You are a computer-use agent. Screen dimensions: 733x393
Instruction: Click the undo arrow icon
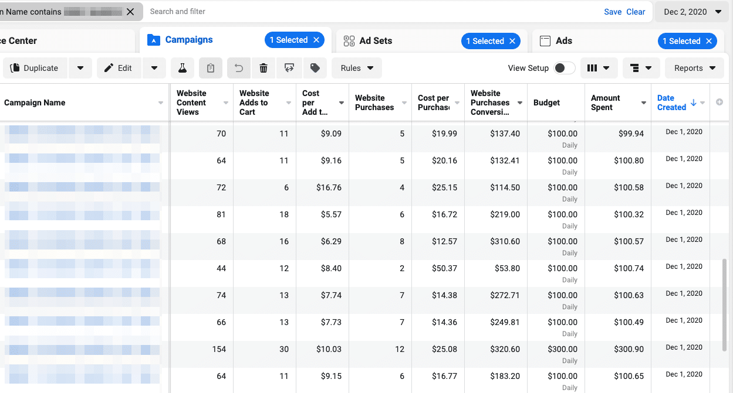[x=239, y=68]
